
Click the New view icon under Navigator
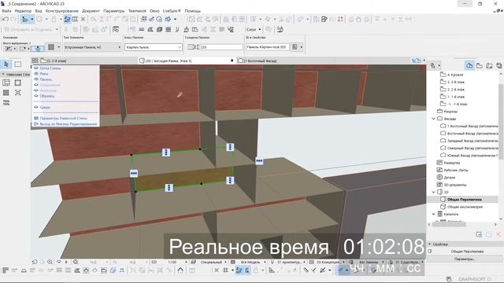(479, 234)
